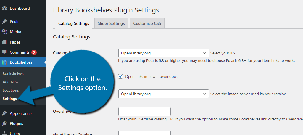Screen dimensions: 303x135
Task: Click Add New under Bookshelves
Action: 11,82
